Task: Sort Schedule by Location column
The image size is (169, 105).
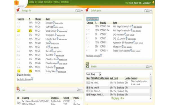Action: pyautogui.click(x=128, y=78)
